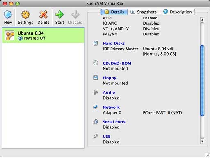Screen dimensions: 210x158
Task: Click the IO APIC label
Action: tap(110, 23)
